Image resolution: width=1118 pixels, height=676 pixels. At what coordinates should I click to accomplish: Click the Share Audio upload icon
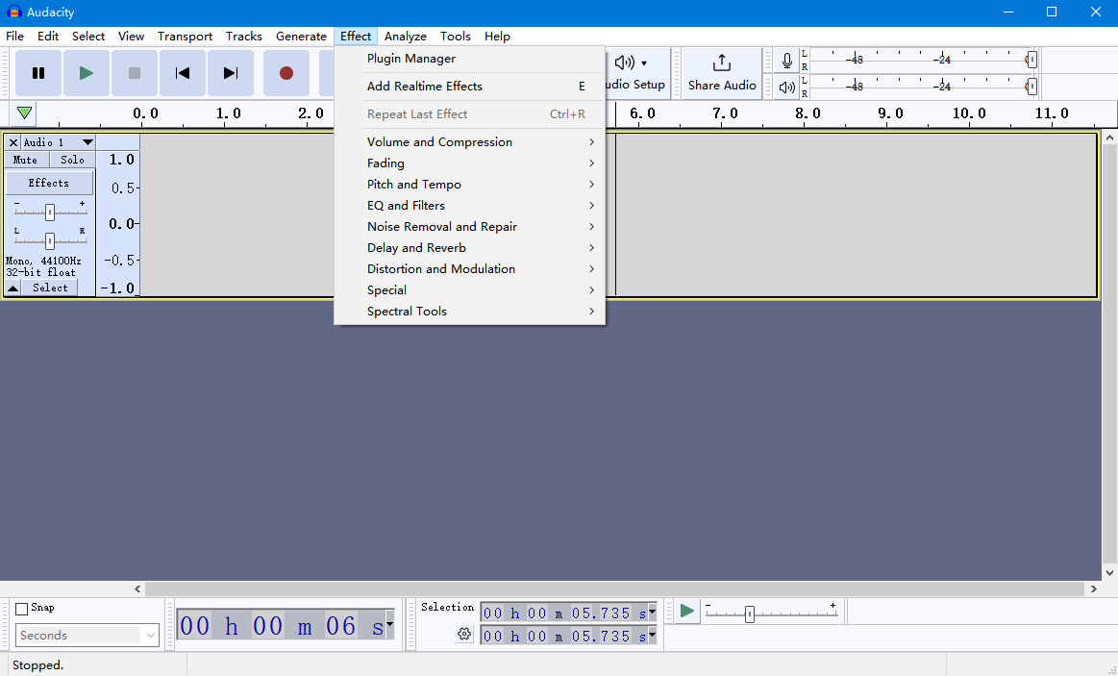click(x=722, y=63)
